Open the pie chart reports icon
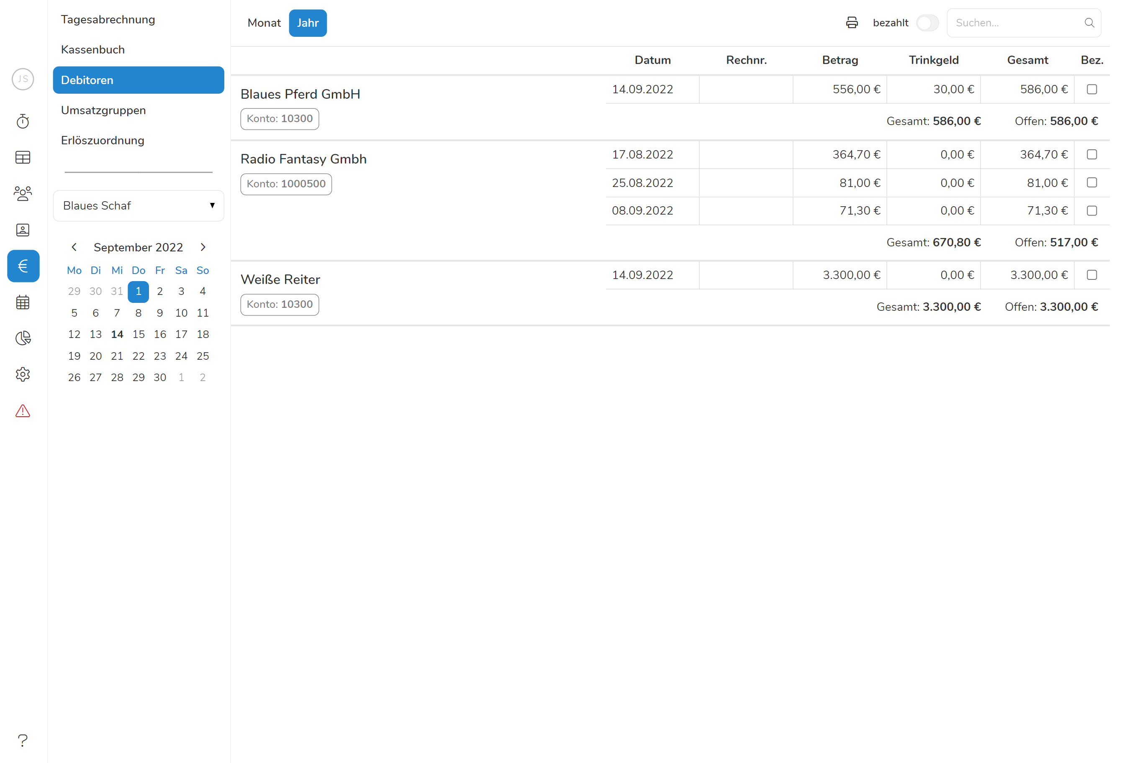The width and height of the screenshot is (1145, 763). click(x=23, y=338)
